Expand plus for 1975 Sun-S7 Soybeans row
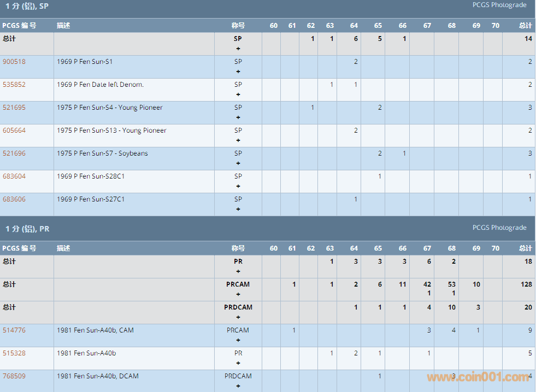 (x=238, y=163)
